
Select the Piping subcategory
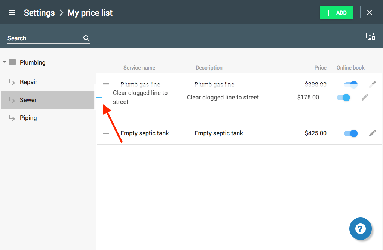click(x=28, y=118)
